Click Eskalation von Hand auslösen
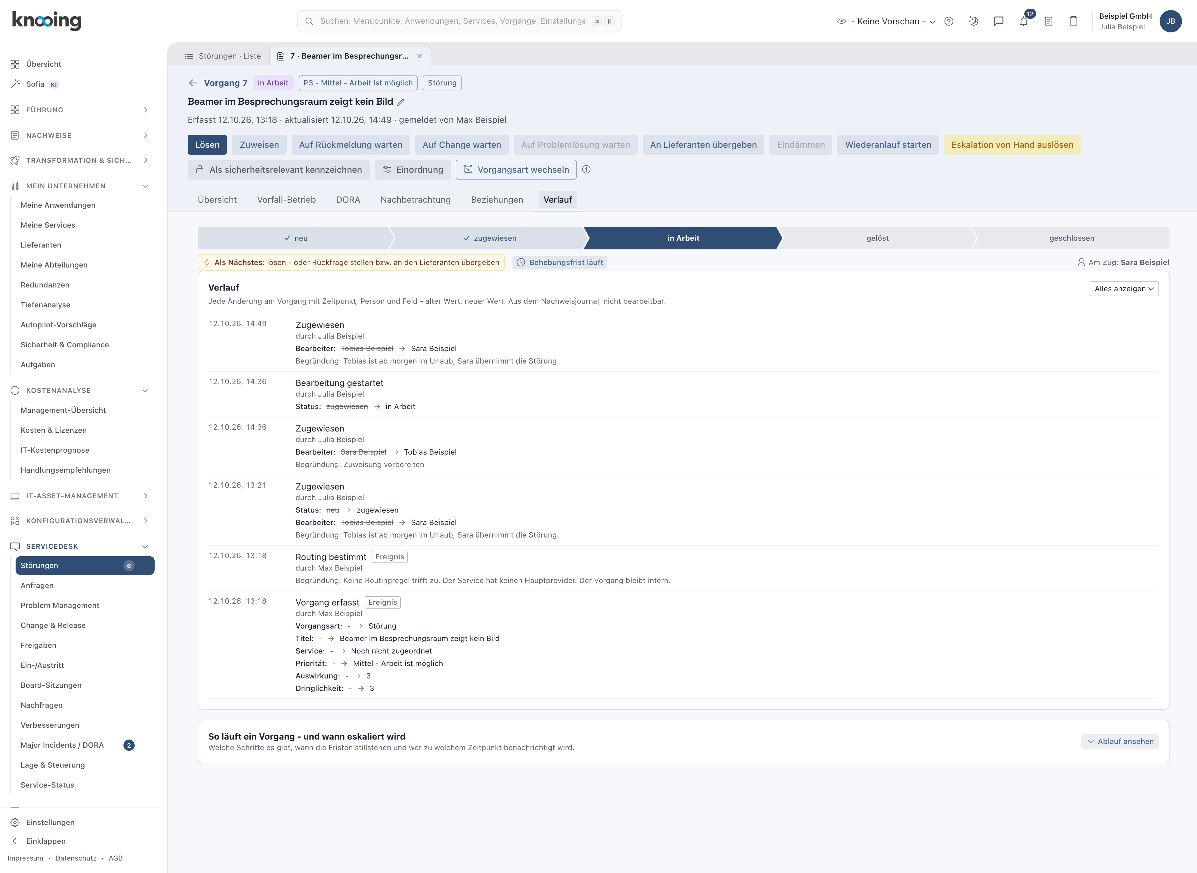 coord(1012,145)
